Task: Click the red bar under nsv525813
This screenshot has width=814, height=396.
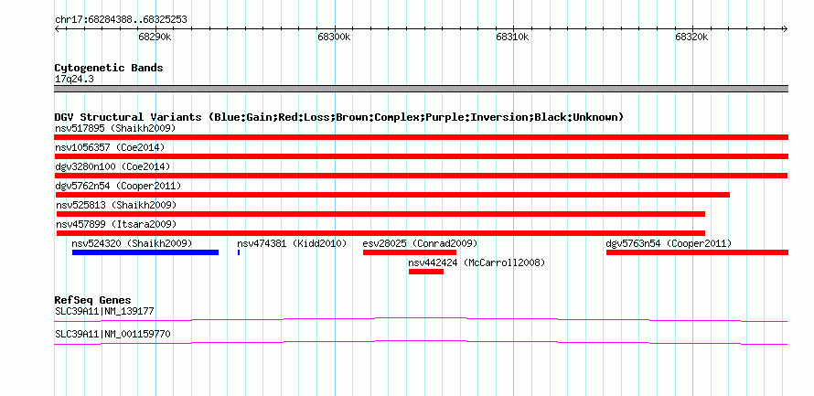Action: pos(380,214)
